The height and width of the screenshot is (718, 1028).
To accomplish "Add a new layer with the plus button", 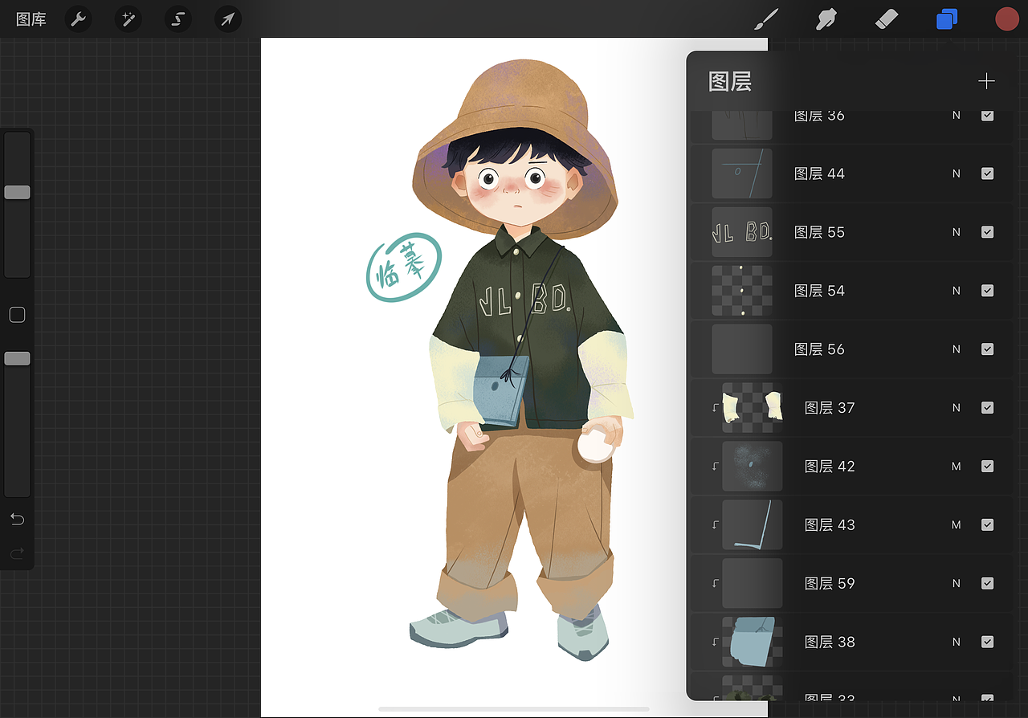I will click(986, 81).
